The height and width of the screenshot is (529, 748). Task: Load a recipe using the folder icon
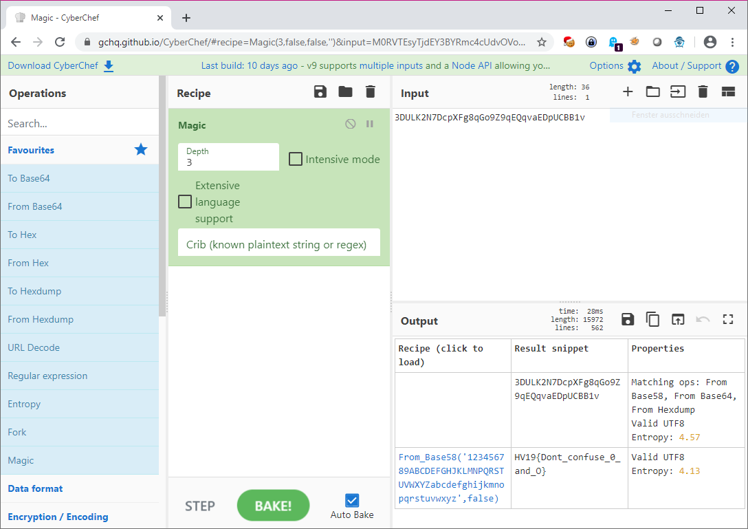[x=345, y=91]
